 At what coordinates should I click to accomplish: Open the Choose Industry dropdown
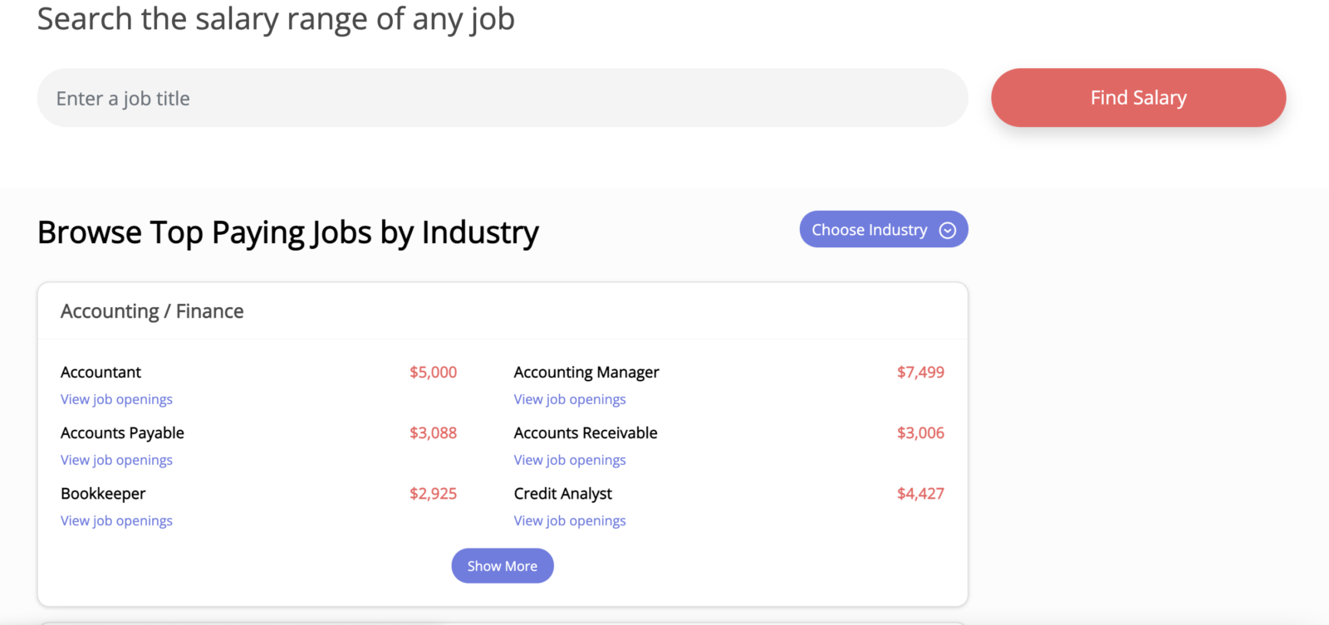(868, 229)
